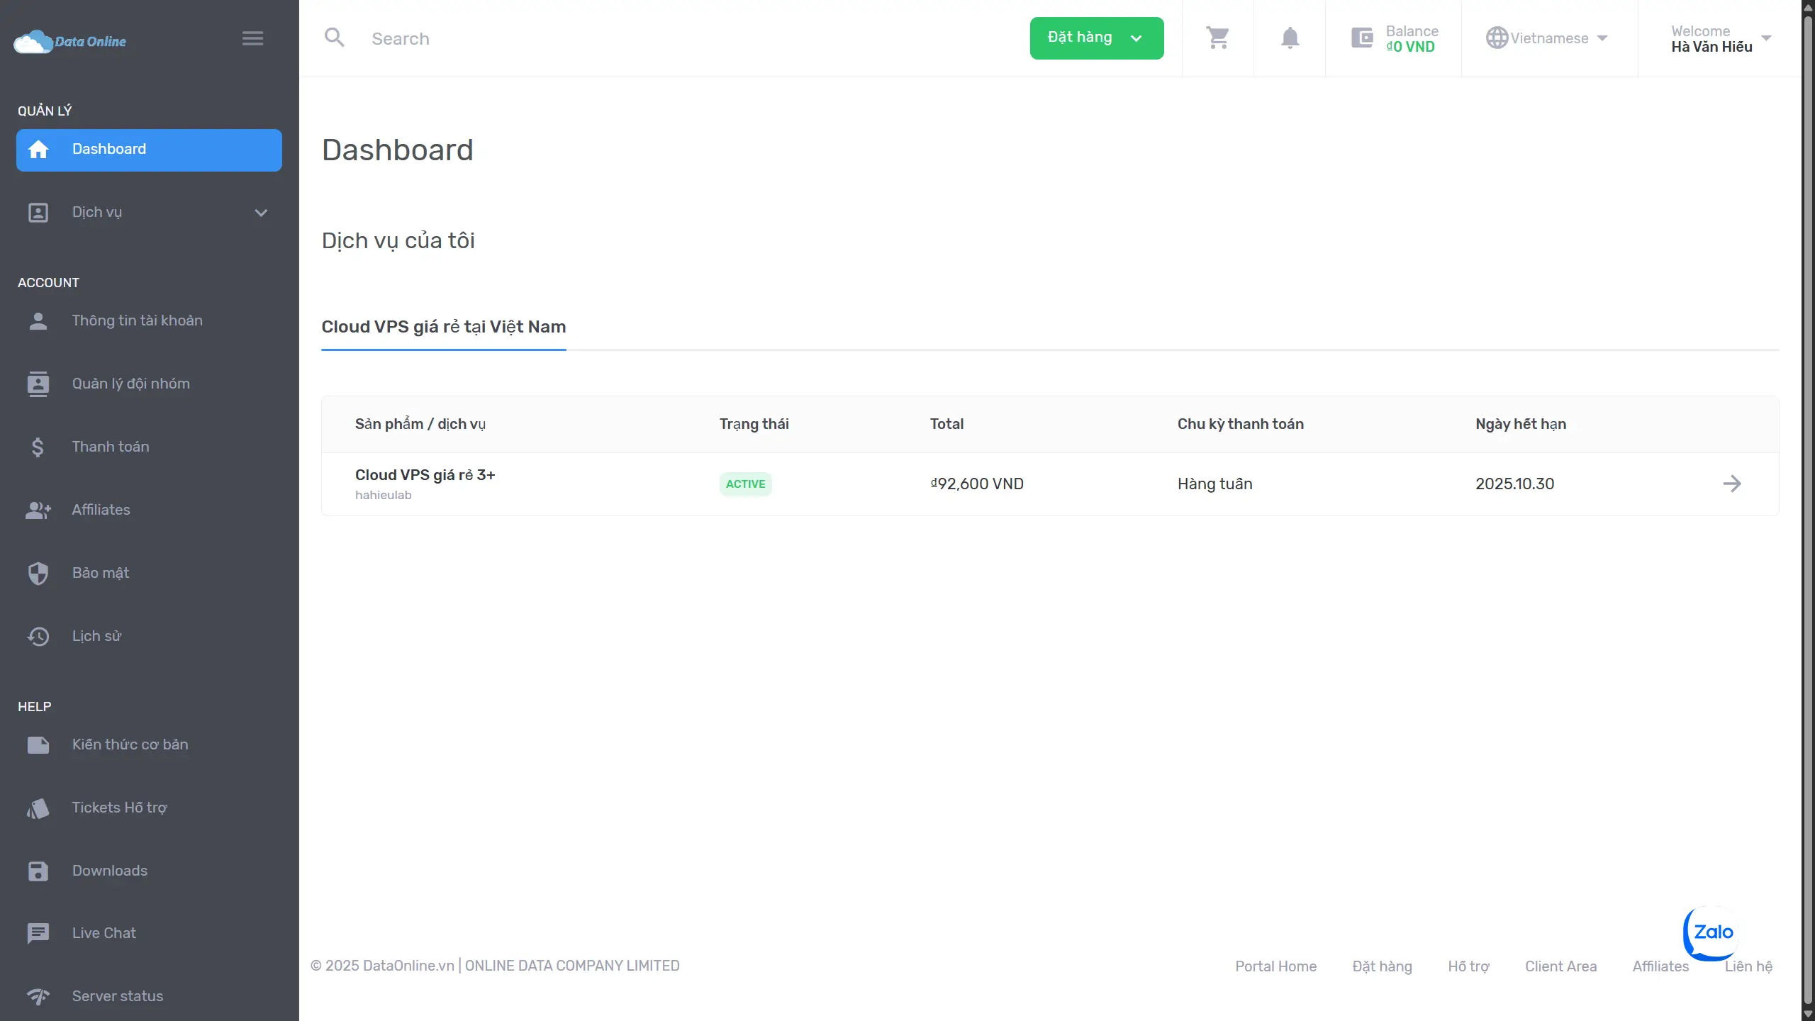Open Tickets Hỗ trợ in sidebar

tap(119, 808)
